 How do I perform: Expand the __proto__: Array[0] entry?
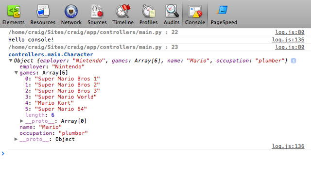tap(21, 121)
